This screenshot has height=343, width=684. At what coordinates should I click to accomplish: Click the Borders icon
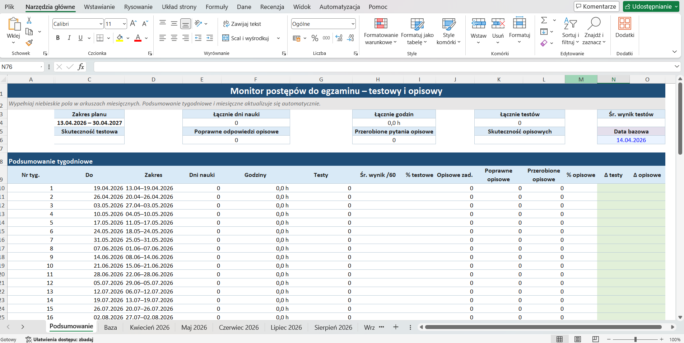coord(100,38)
